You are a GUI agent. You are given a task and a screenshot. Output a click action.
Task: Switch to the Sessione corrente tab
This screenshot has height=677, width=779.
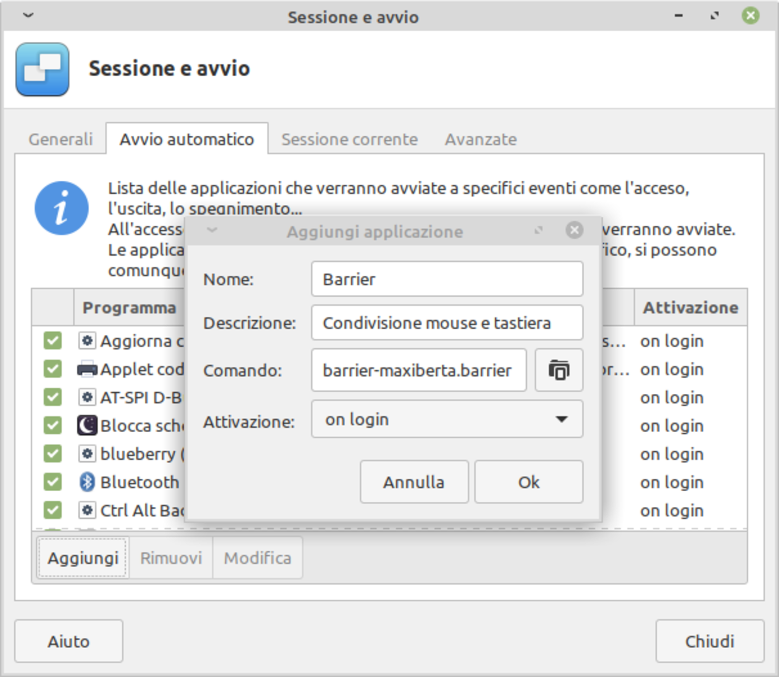349,139
